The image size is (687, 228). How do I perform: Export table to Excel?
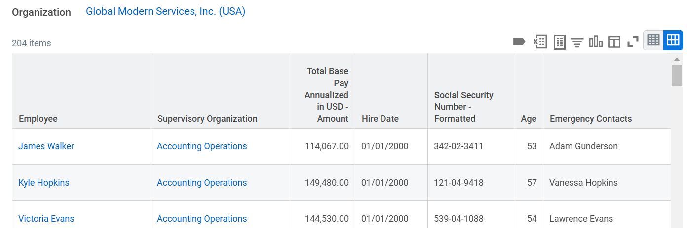(x=540, y=42)
